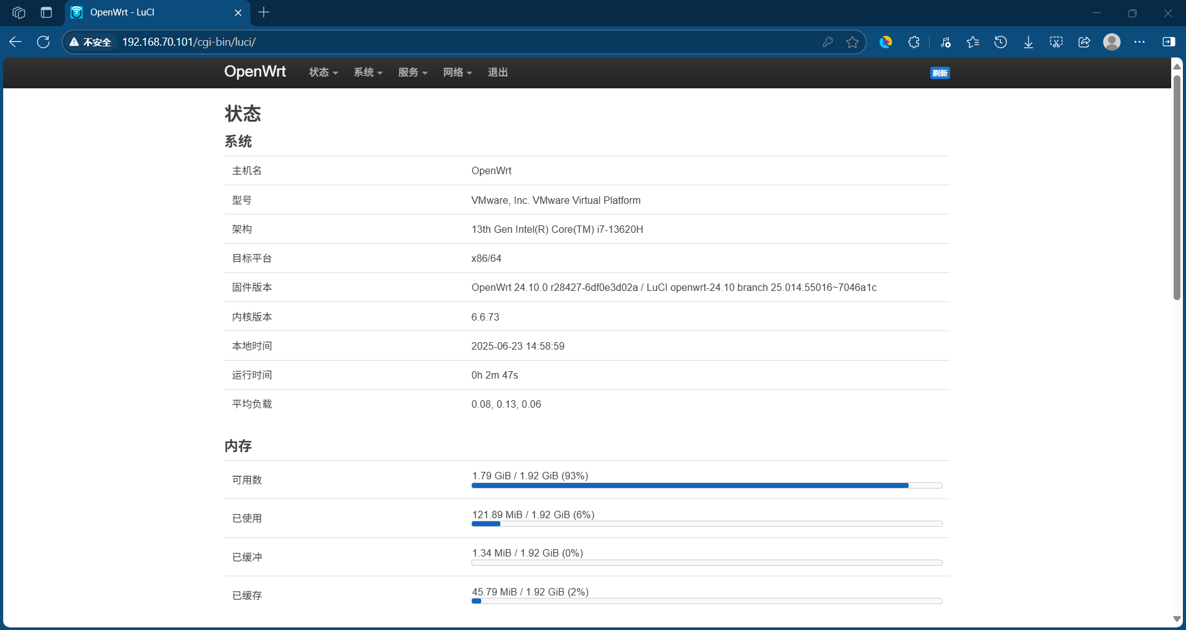Click the text 1.34 MiB / 1.92 GiB (0%)
Screen dimensions: 1186x630
[528, 553]
